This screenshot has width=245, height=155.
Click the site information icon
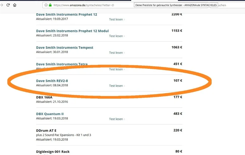pos(46,5)
